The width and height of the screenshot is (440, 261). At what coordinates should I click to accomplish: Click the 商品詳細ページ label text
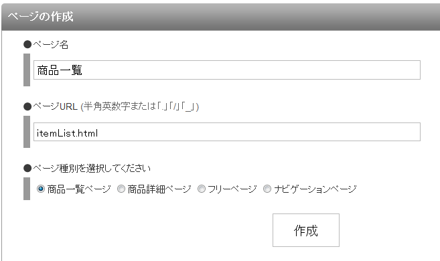[x=159, y=189]
